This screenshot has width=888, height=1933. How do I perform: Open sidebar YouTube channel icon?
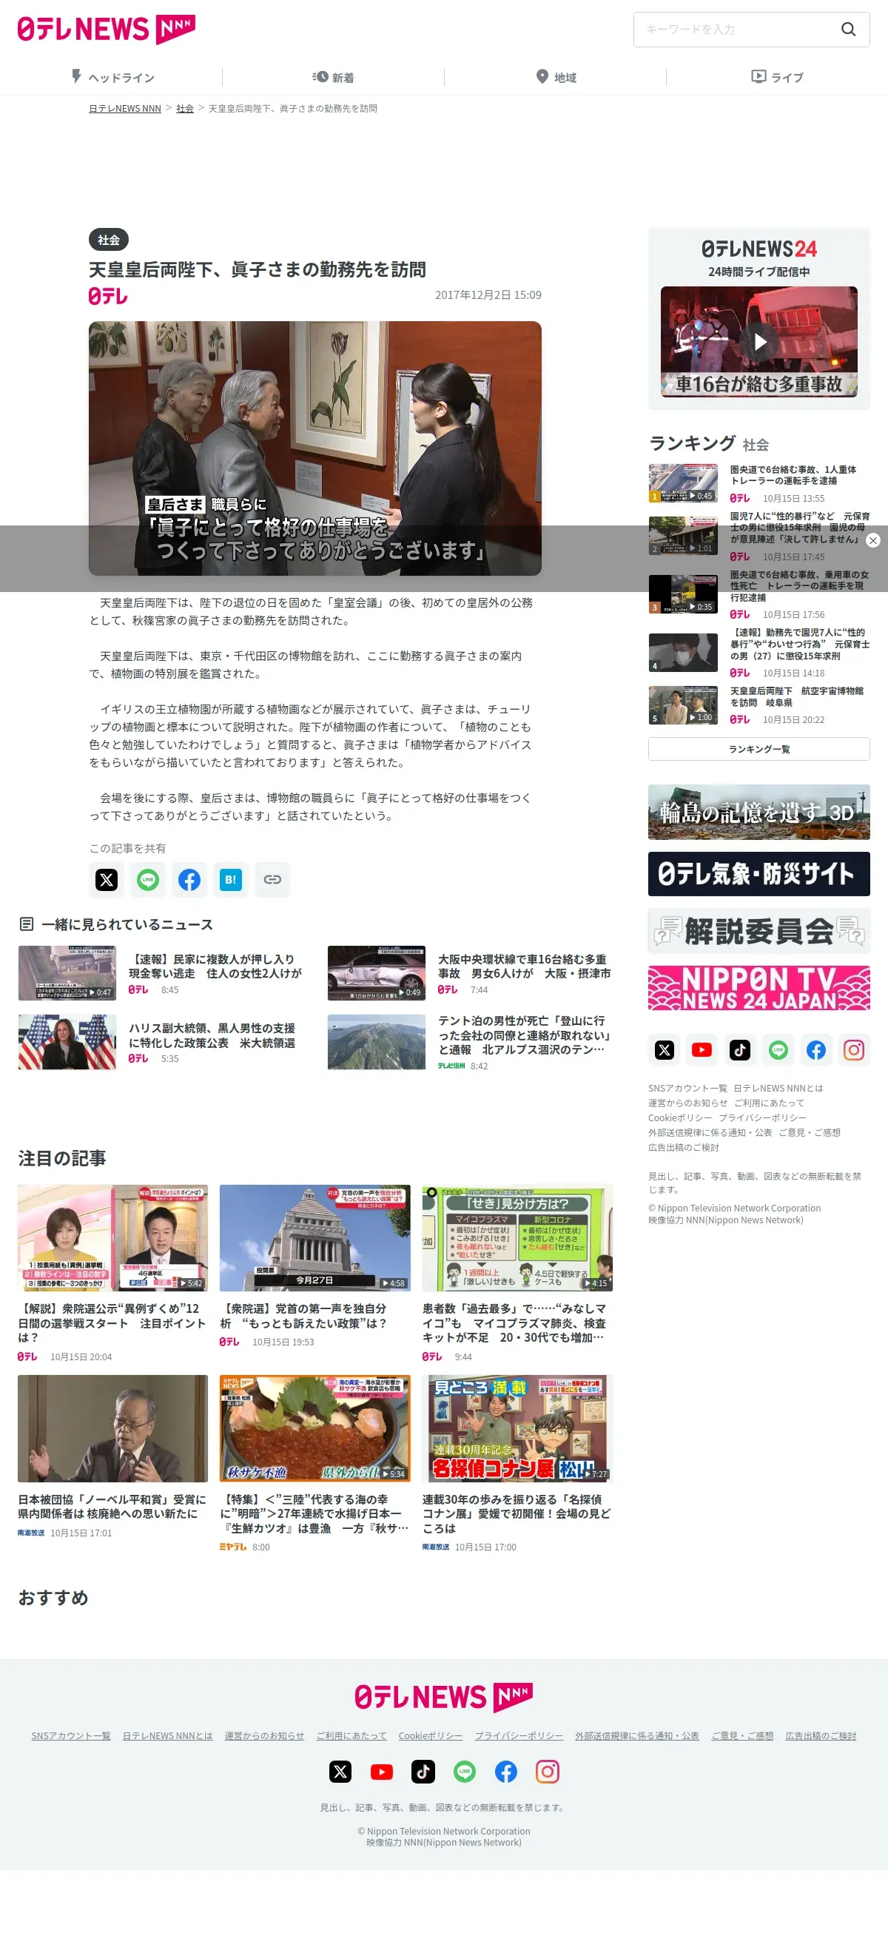click(x=702, y=1049)
